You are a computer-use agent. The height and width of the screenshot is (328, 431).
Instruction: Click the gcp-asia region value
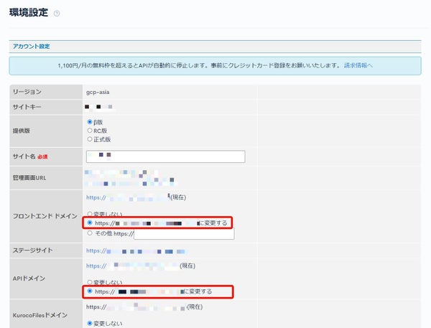point(98,92)
